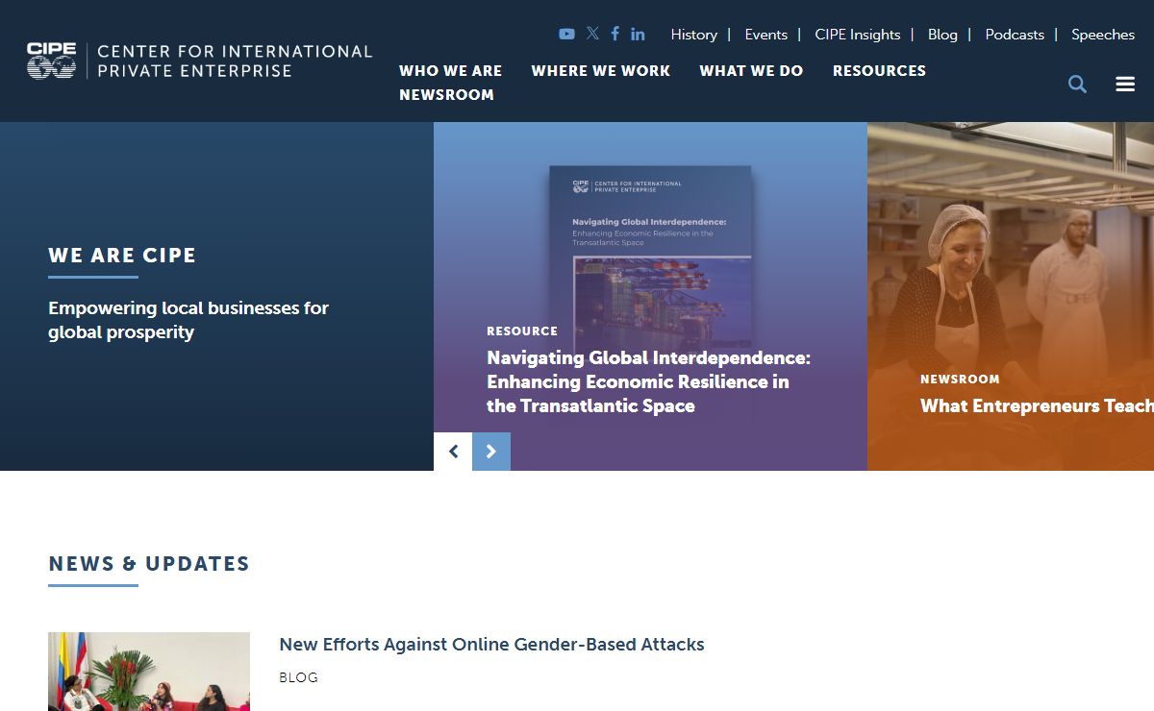
Task: Open New Efforts Against Online Gender-Based Attacks
Action: tap(491, 645)
